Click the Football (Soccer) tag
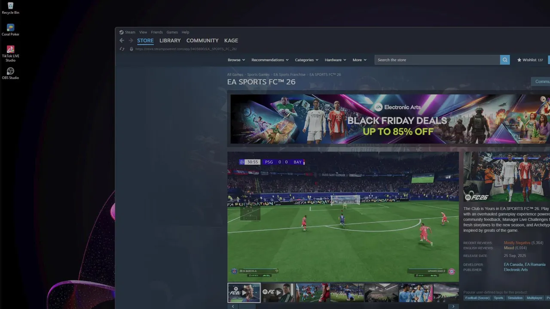 pos(477,298)
